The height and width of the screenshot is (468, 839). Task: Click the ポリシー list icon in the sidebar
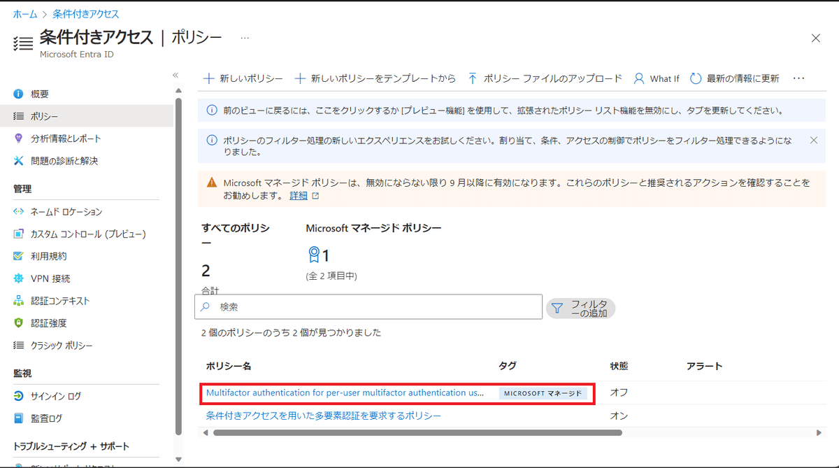(x=19, y=116)
